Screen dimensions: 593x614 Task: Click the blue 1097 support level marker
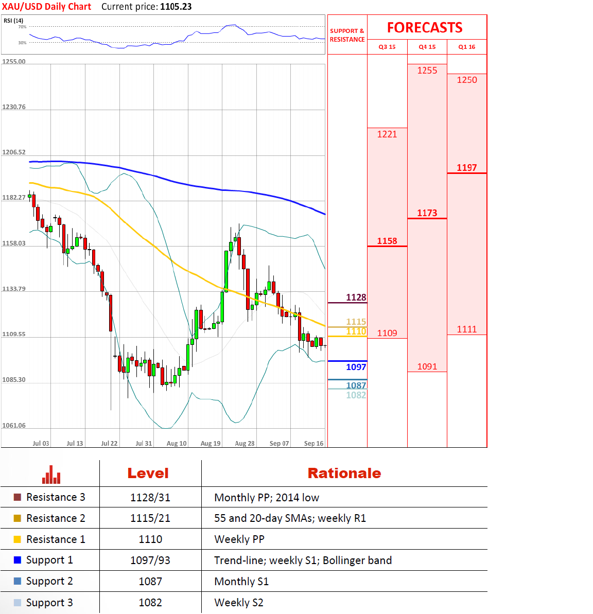[x=356, y=367]
